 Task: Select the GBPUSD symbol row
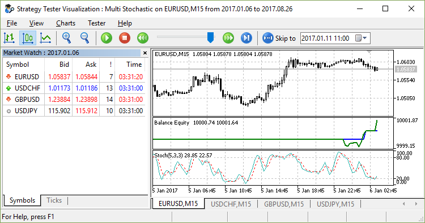click(x=74, y=99)
